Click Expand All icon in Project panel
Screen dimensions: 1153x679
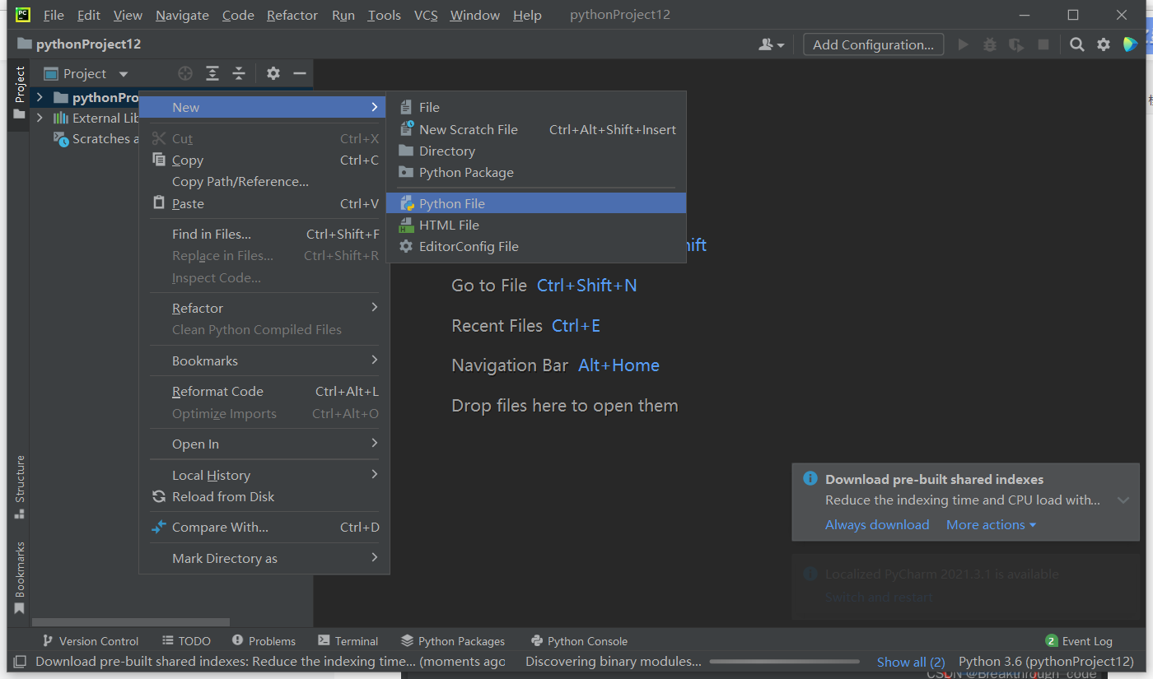tap(212, 73)
